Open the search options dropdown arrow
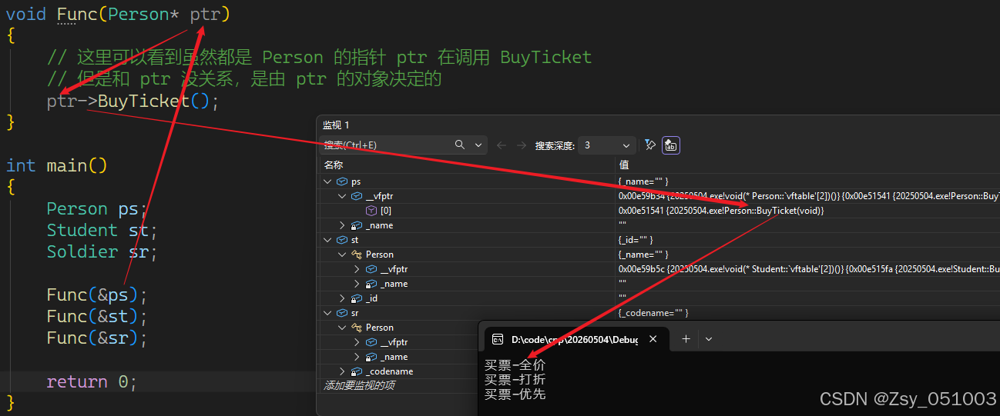This screenshot has height=416, width=1000. click(478, 145)
